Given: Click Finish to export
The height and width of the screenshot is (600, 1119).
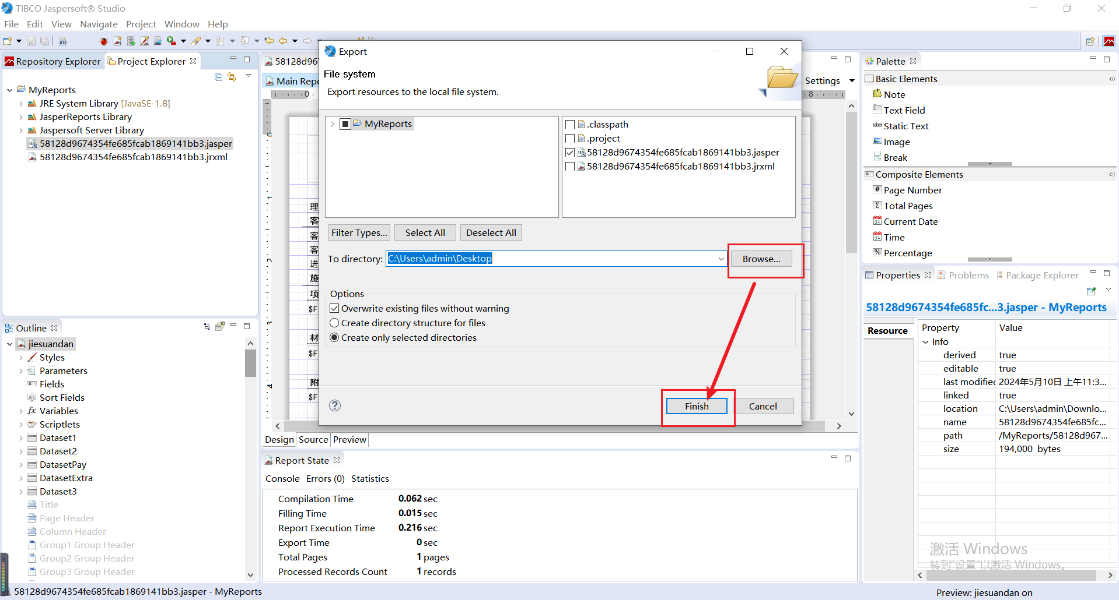Looking at the screenshot, I should [x=697, y=406].
